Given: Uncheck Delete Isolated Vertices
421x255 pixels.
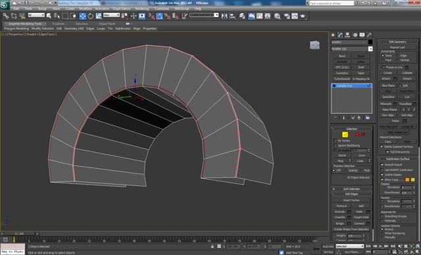Looking at the screenshot, I should coord(382,147).
